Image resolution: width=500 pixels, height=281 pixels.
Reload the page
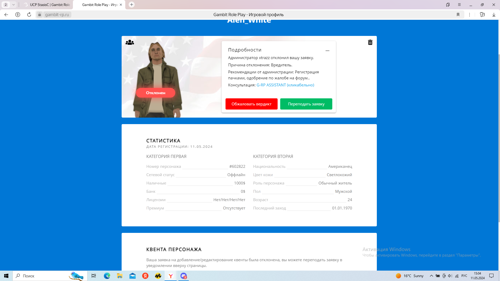tap(29, 15)
